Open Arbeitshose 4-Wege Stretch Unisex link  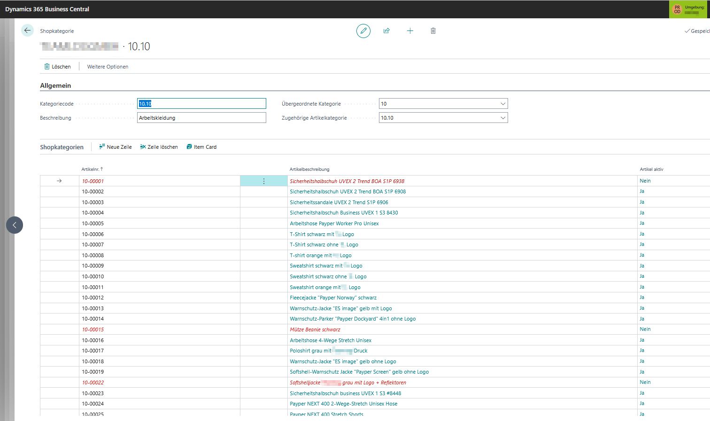[x=331, y=340]
